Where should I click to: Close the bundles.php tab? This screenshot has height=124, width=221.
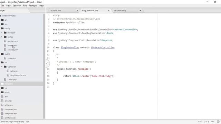tap(77, 11)
